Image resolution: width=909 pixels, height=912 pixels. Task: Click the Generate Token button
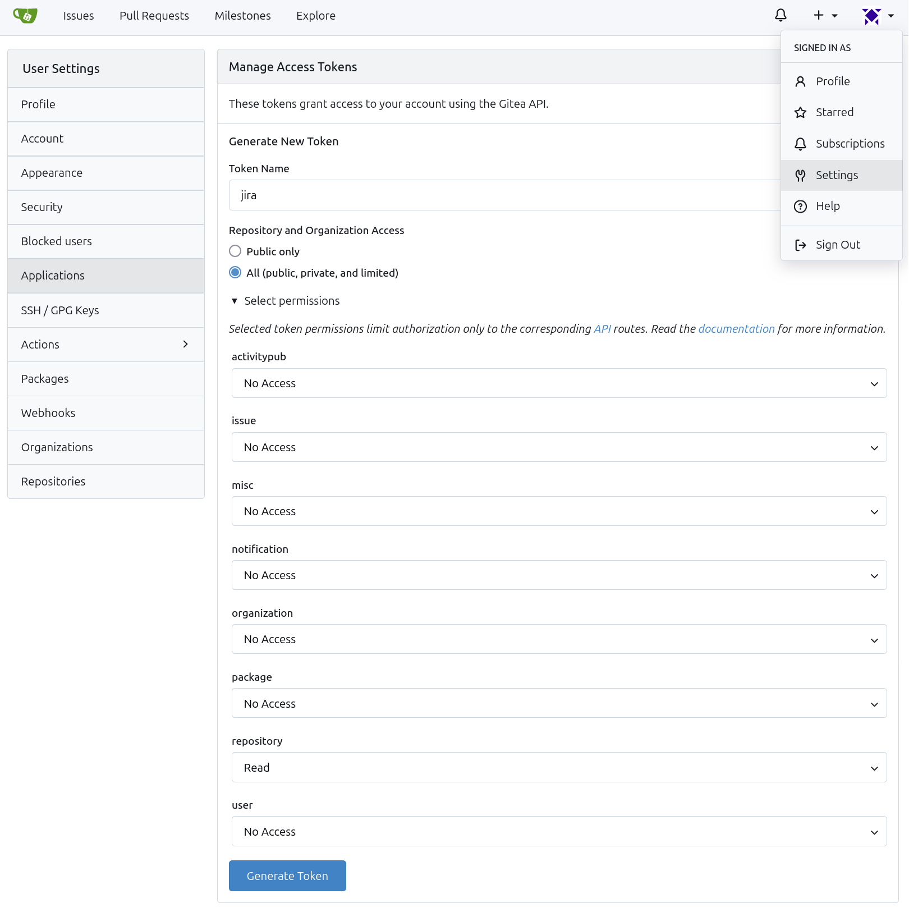(287, 876)
